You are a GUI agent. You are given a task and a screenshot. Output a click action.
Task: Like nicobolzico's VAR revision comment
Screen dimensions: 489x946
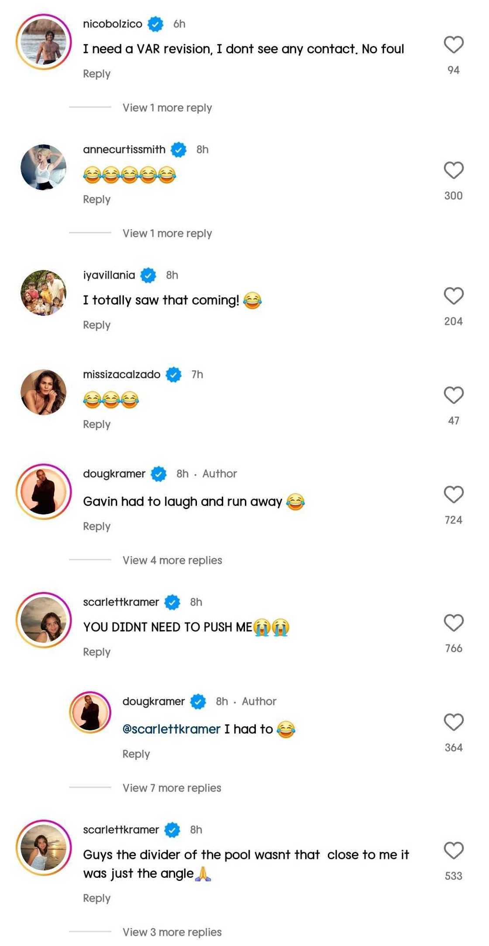[x=453, y=45]
